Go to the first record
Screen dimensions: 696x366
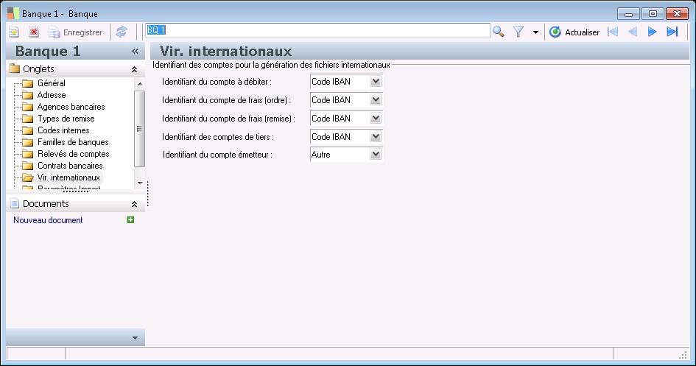pos(613,32)
